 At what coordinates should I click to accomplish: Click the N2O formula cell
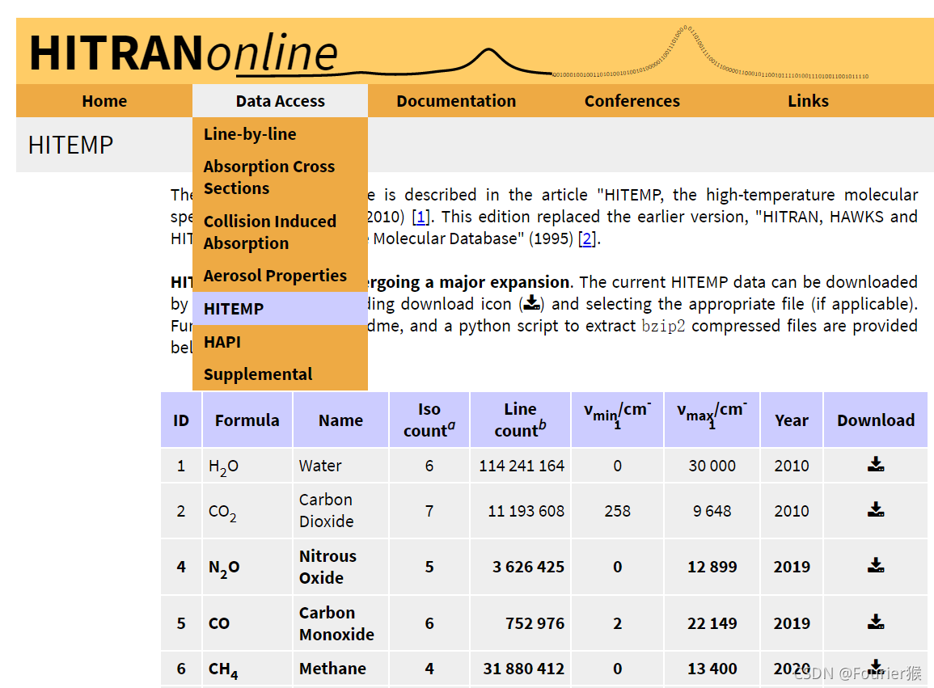pos(247,567)
